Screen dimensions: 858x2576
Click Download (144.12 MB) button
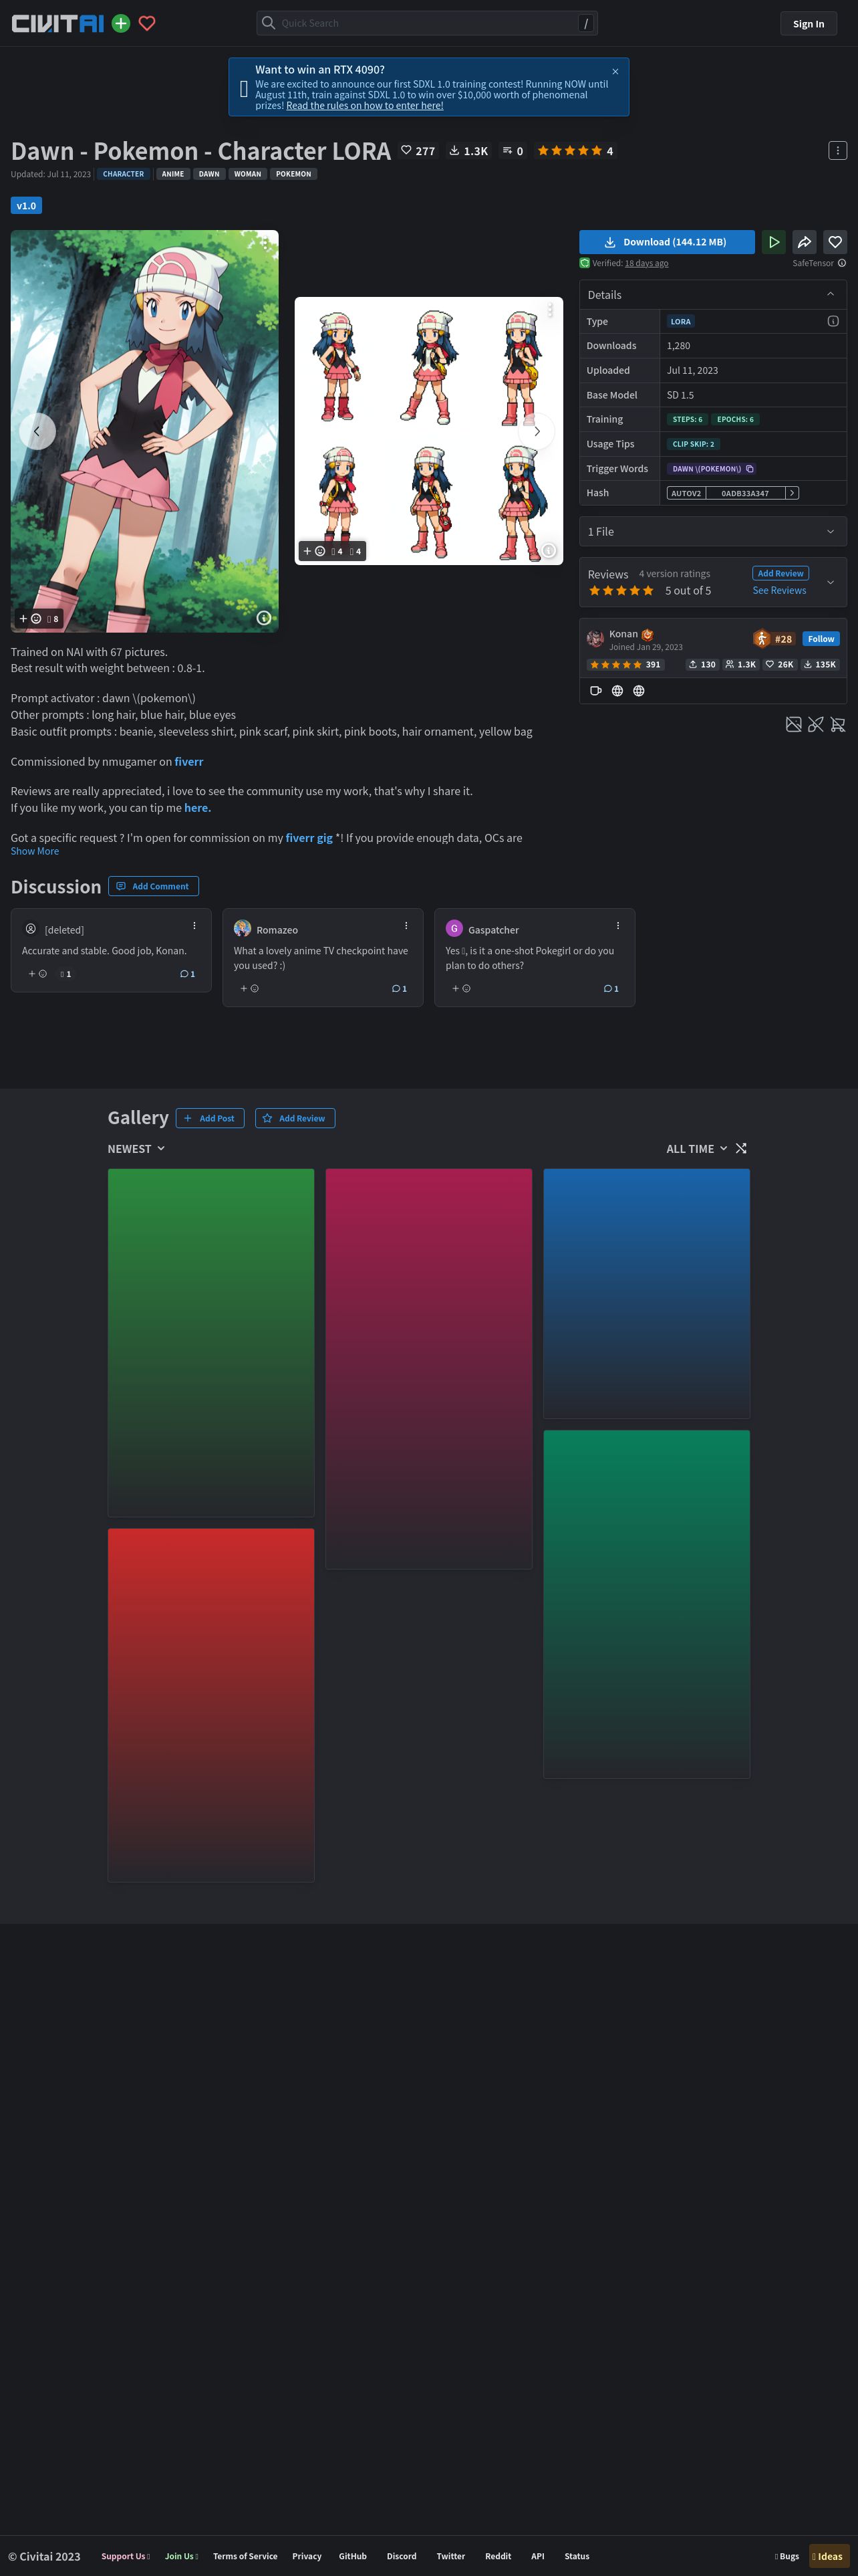[666, 242]
